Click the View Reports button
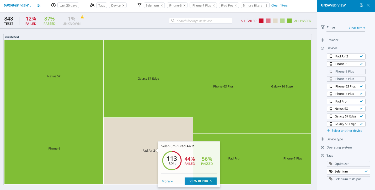Screen dimensions: 375x190 (200, 181)
